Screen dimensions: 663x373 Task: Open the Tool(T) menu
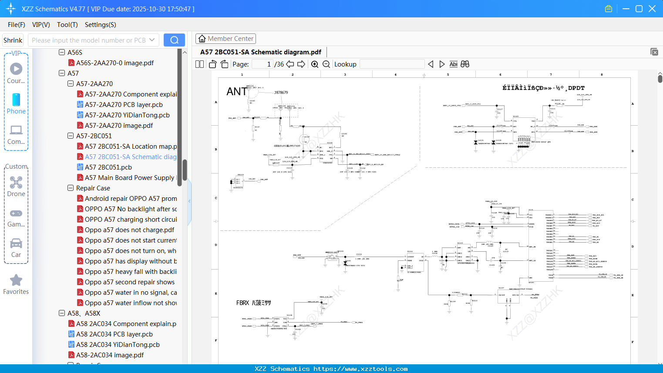pyautogui.click(x=67, y=25)
